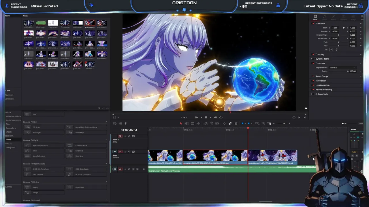The image size is (369, 207).
Task: Mute the speaker volume icon
Action: click(343, 123)
